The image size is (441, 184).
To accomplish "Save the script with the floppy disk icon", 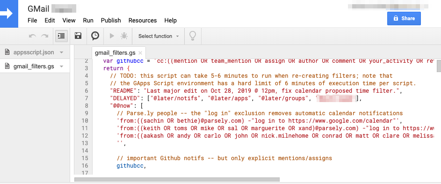I will pos(78,36).
